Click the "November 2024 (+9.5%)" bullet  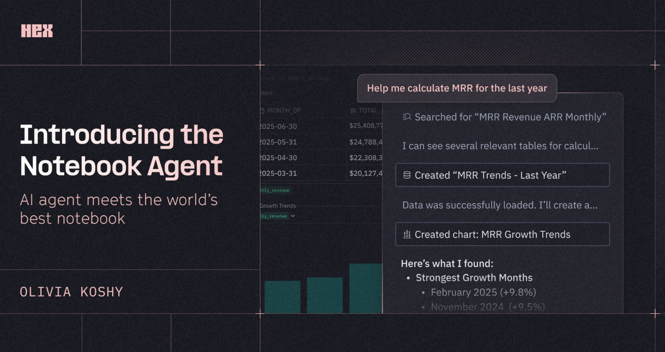(x=488, y=306)
